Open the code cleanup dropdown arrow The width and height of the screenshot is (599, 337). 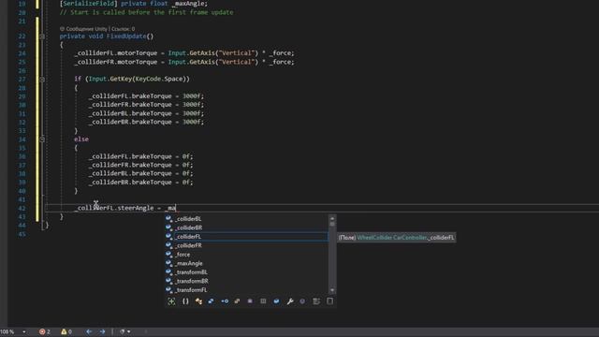point(129,331)
